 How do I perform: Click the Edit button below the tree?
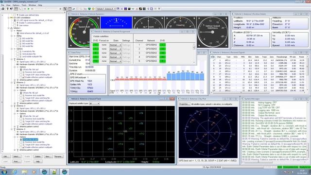pyautogui.click(x=6, y=157)
